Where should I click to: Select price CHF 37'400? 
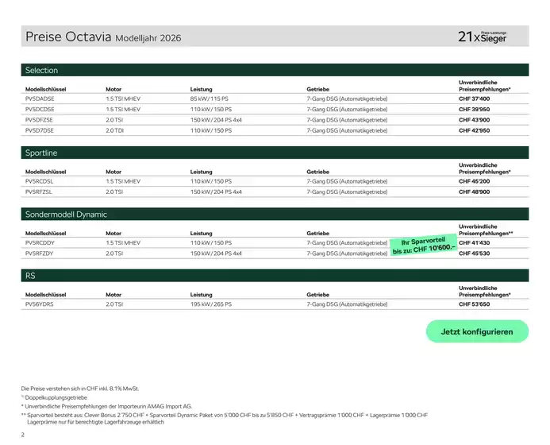[x=475, y=99]
